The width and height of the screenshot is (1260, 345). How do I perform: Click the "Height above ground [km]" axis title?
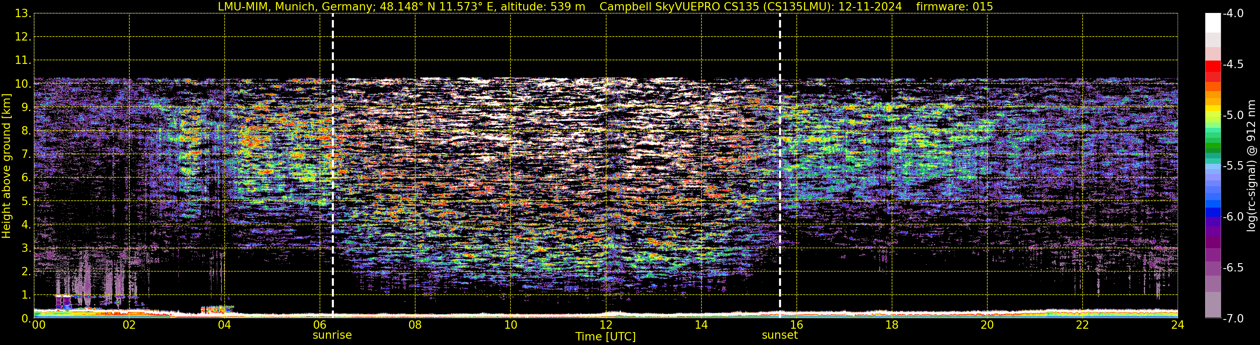[x=6, y=166]
